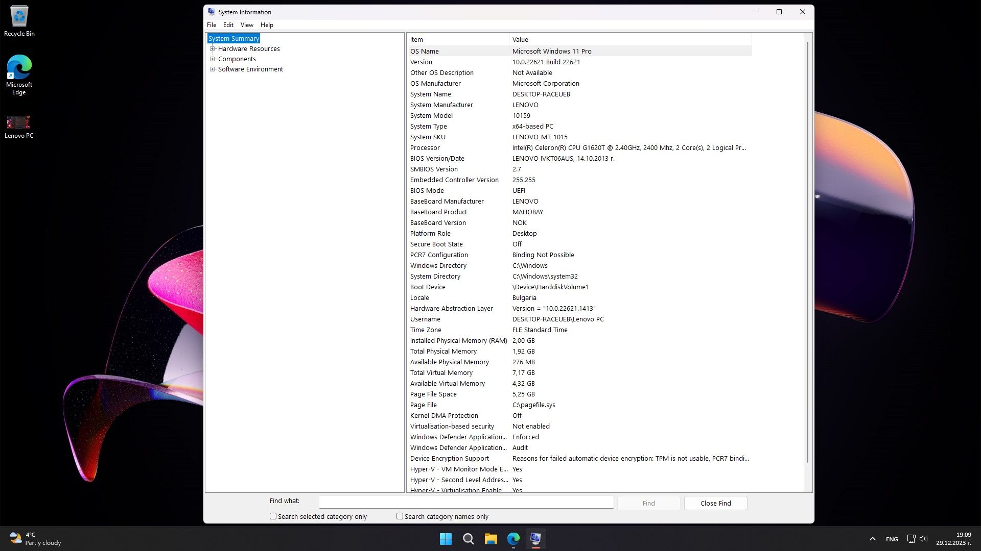The height and width of the screenshot is (551, 981).
Task: Open the Windows Start menu
Action: pyautogui.click(x=446, y=539)
